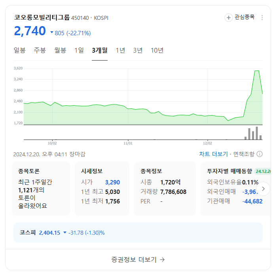Open the 종목토론 discussion card
The image size is (275, 279).
tap(41, 189)
